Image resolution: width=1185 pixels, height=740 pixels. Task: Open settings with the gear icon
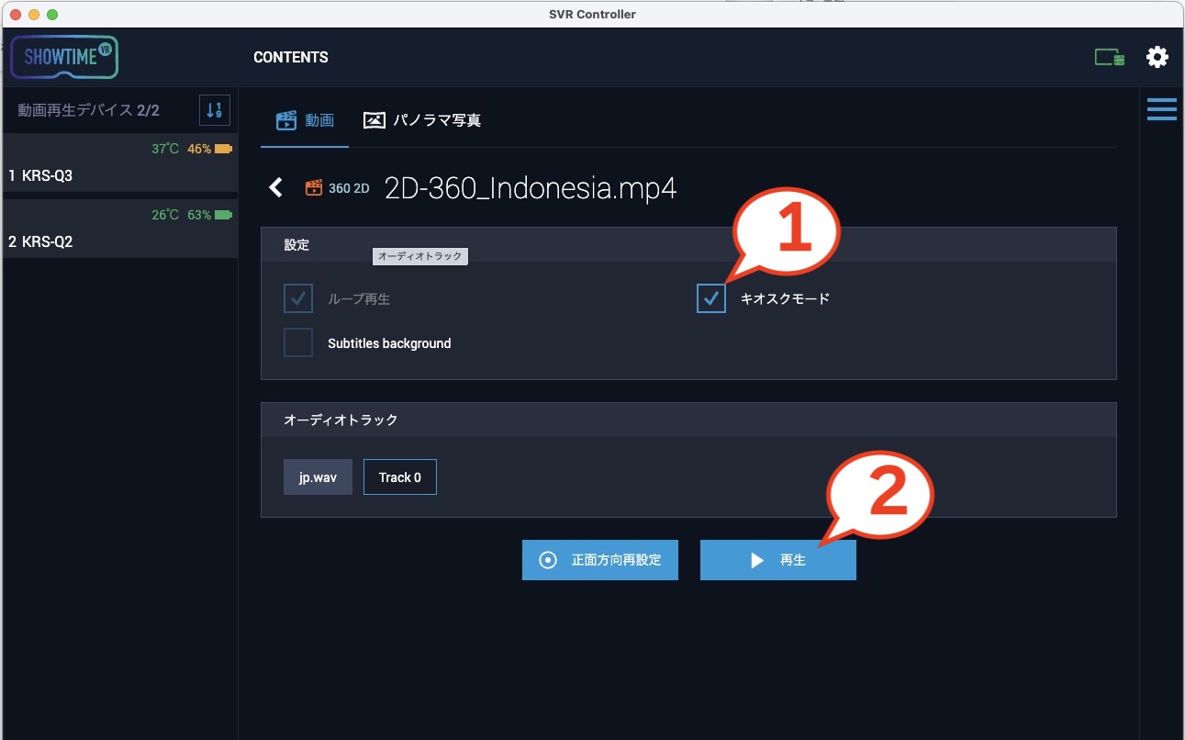click(x=1157, y=57)
